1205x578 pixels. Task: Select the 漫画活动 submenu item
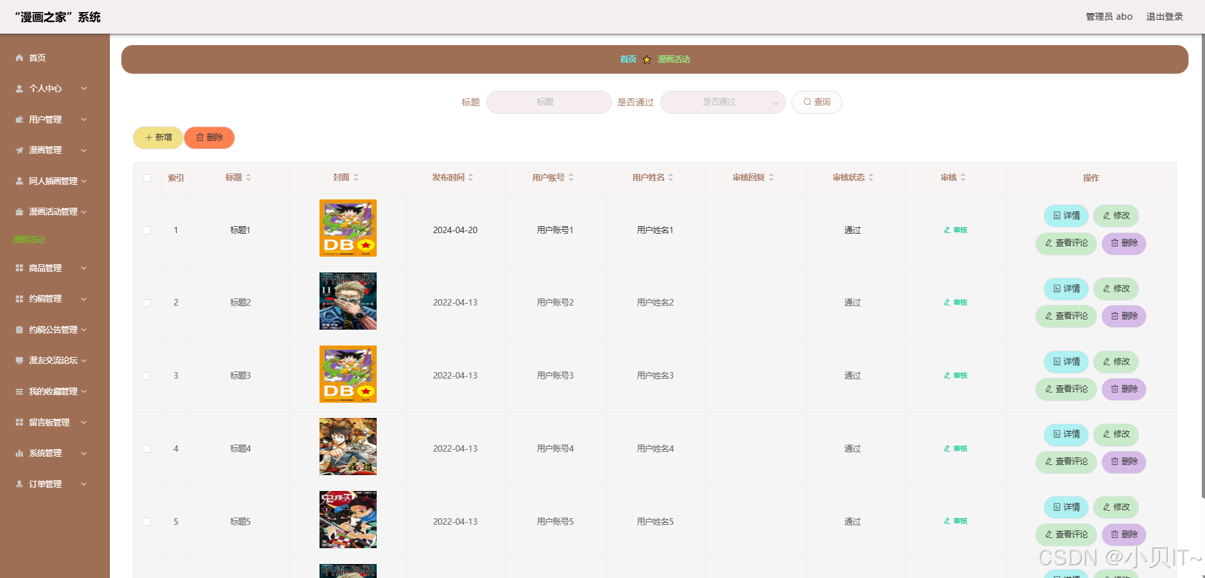click(x=29, y=239)
